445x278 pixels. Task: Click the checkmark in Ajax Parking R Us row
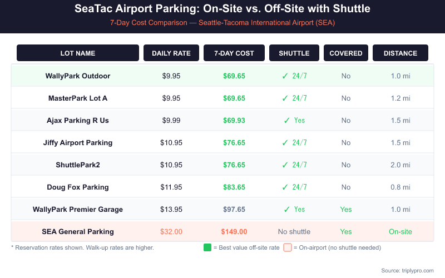(286, 120)
